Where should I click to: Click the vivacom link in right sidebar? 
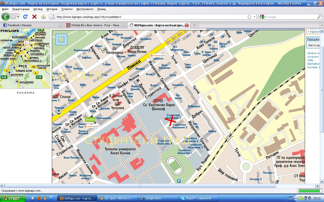point(313,57)
